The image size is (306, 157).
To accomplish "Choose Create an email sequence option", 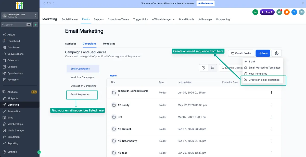I will [x=263, y=80].
